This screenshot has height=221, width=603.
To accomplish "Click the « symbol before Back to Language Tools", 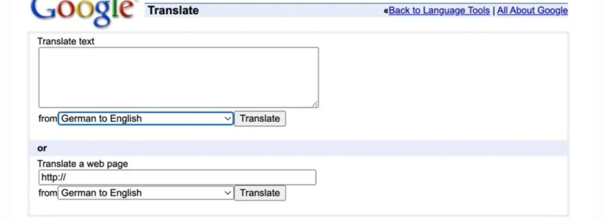I will pos(386,11).
